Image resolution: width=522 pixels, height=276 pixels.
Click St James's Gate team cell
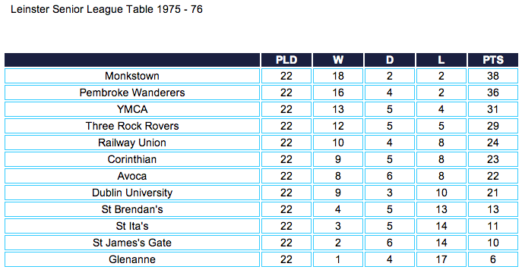point(132,243)
